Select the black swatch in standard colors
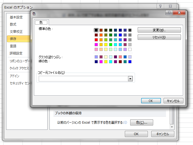The height and width of the screenshot is (145, 193). tap(96, 30)
